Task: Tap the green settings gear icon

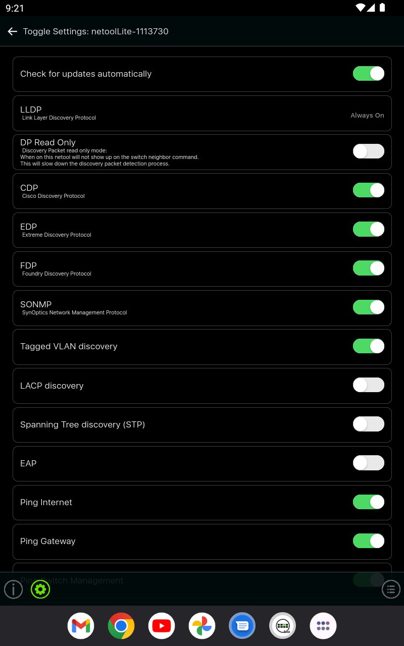Action: click(x=40, y=589)
